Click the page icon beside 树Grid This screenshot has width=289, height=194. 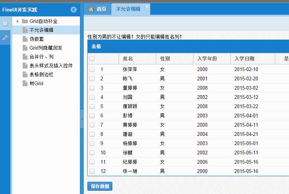click(25, 83)
